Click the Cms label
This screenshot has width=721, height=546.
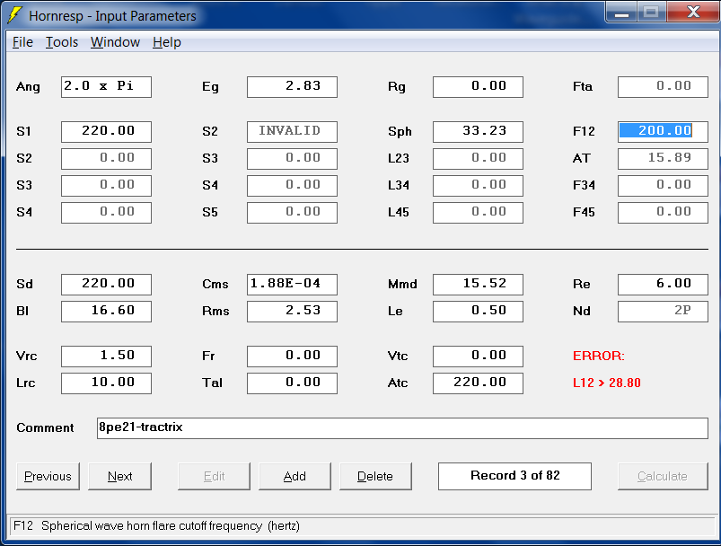(215, 285)
